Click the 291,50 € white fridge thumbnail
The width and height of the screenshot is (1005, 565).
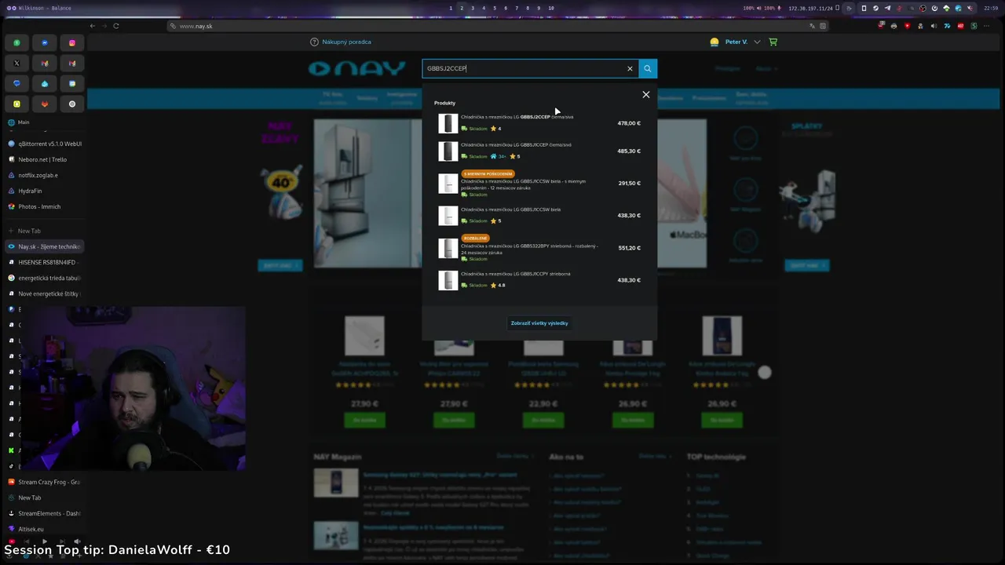[x=448, y=184]
